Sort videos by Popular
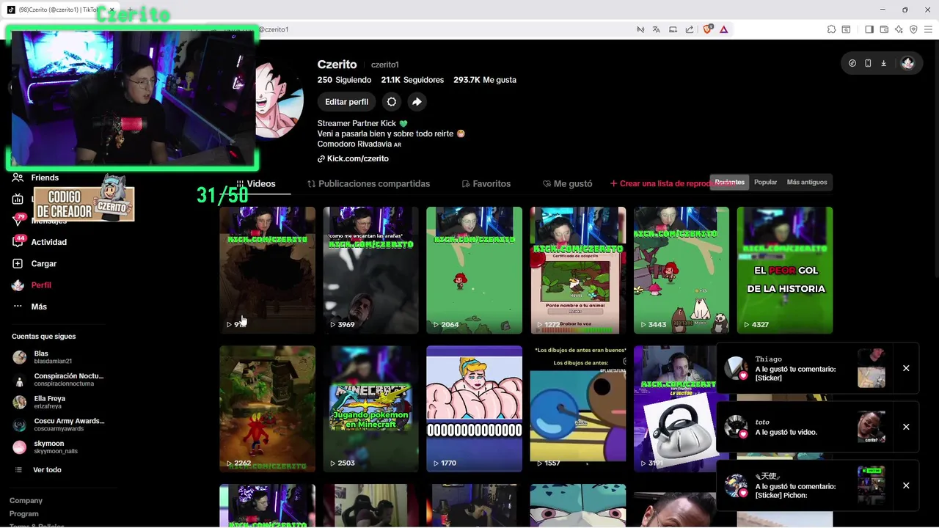 coord(765,182)
